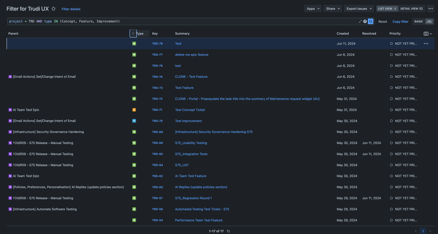The width and height of the screenshot is (438, 234).
Task: Click epic icon in the TRD-60 row
Action: [10, 187]
